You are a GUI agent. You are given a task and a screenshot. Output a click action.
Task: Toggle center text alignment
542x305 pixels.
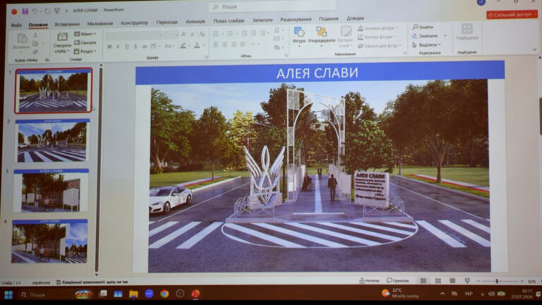click(225, 45)
